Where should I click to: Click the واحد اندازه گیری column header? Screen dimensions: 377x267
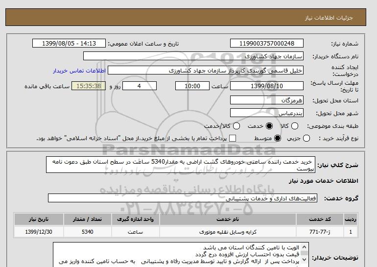[135, 219]
